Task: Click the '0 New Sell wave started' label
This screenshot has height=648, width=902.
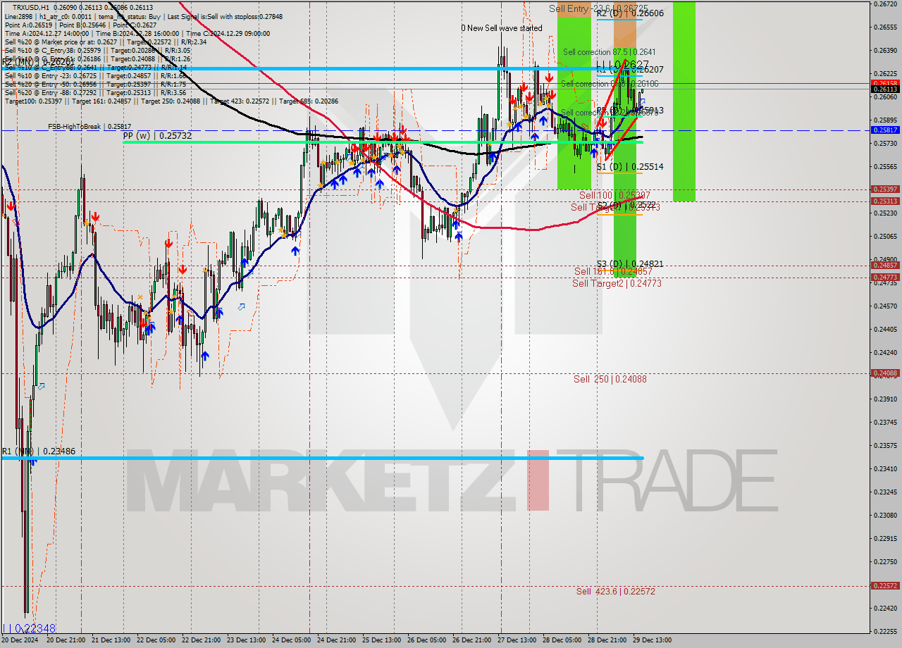Action: pyautogui.click(x=502, y=28)
